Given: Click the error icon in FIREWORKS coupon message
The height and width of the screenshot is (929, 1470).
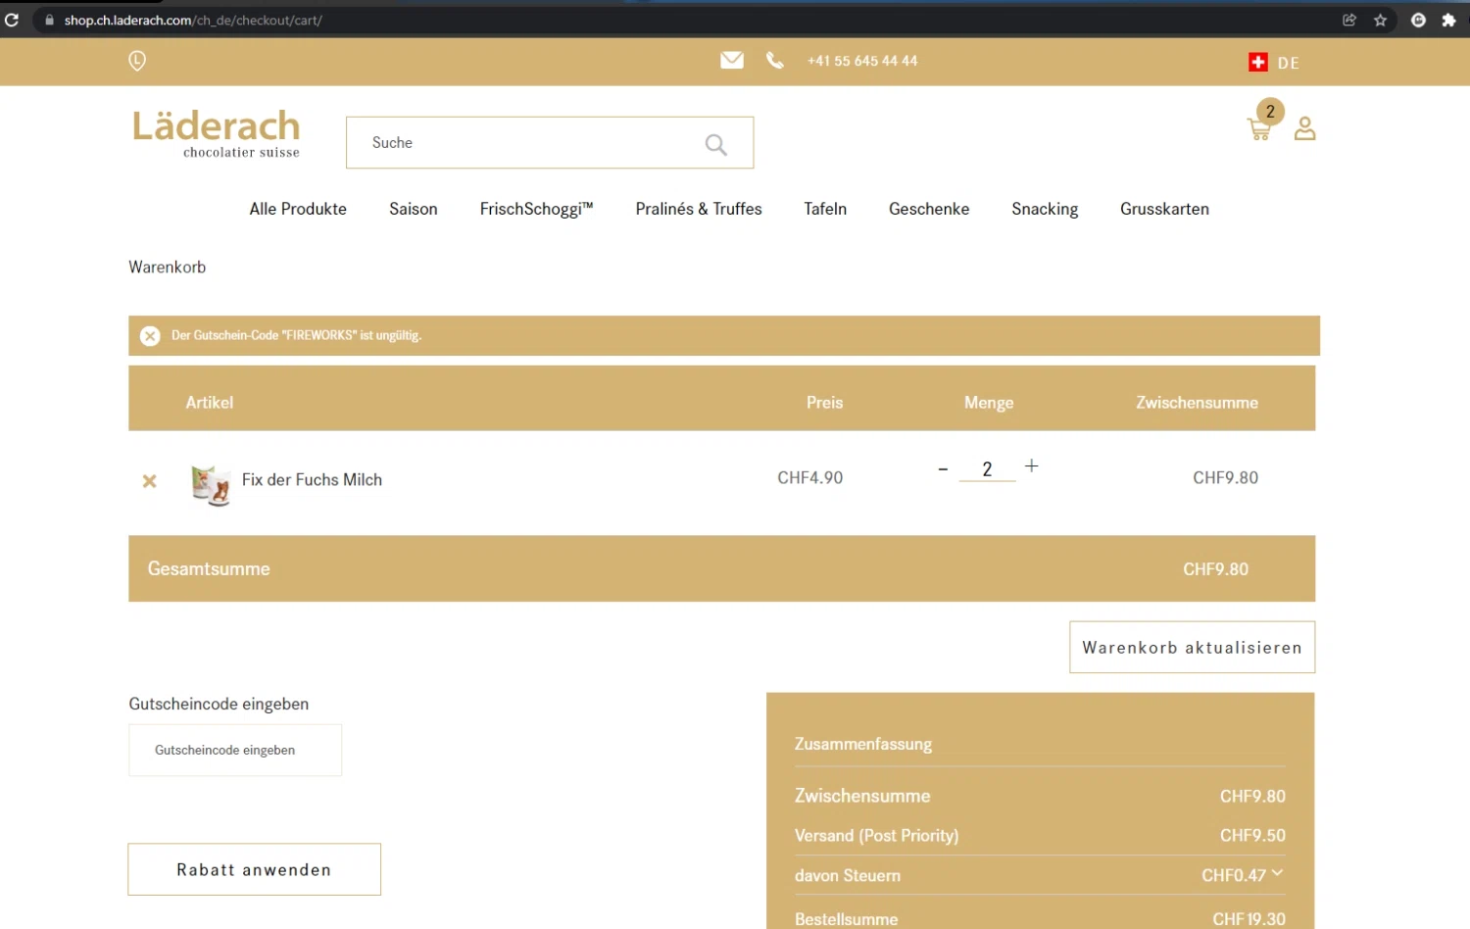Looking at the screenshot, I should [150, 336].
